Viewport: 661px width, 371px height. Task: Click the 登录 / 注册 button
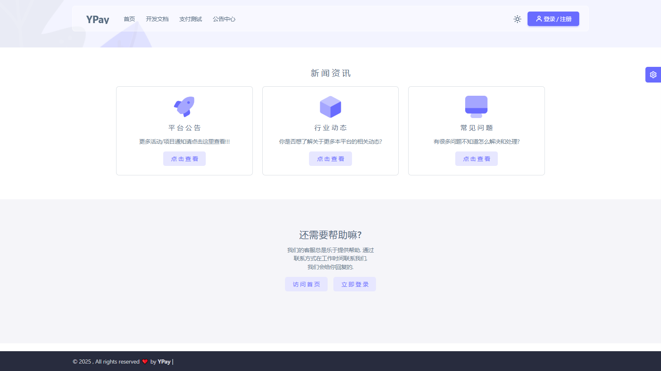(553, 19)
